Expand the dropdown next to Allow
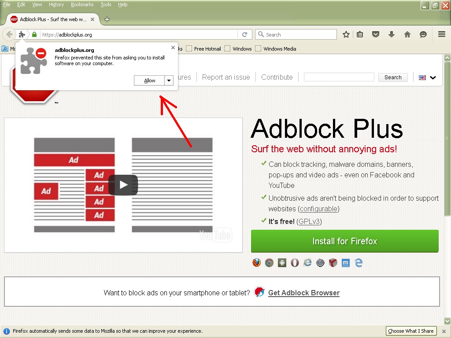The width and height of the screenshot is (451, 338). point(169,81)
